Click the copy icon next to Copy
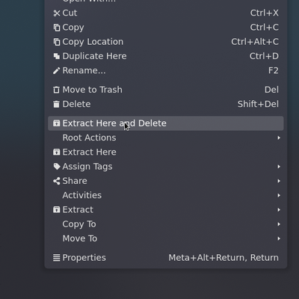The width and height of the screenshot is (299, 299). 57,28
